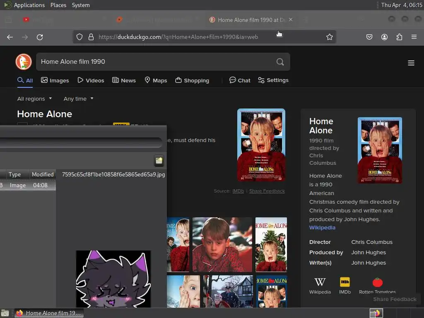Open the Firefox application hamburger menu
Viewport: 424px width, 318px height.
click(414, 37)
